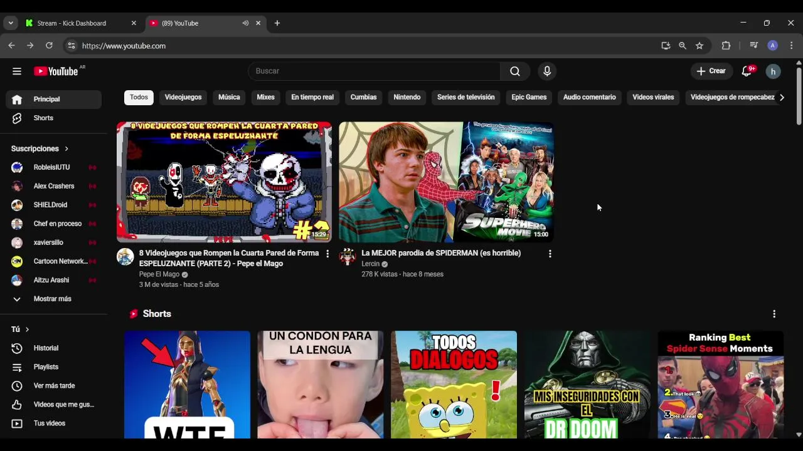Open the tab search dropdown arrow
The width and height of the screenshot is (803, 451).
tap(11, 23)
